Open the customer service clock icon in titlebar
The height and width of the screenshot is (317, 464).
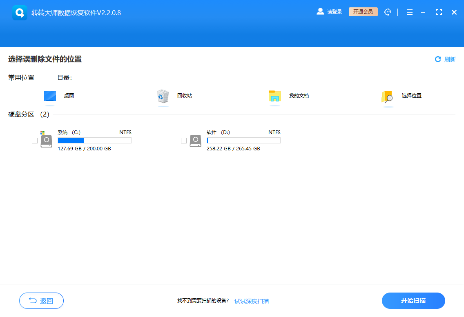coord(388,12)
